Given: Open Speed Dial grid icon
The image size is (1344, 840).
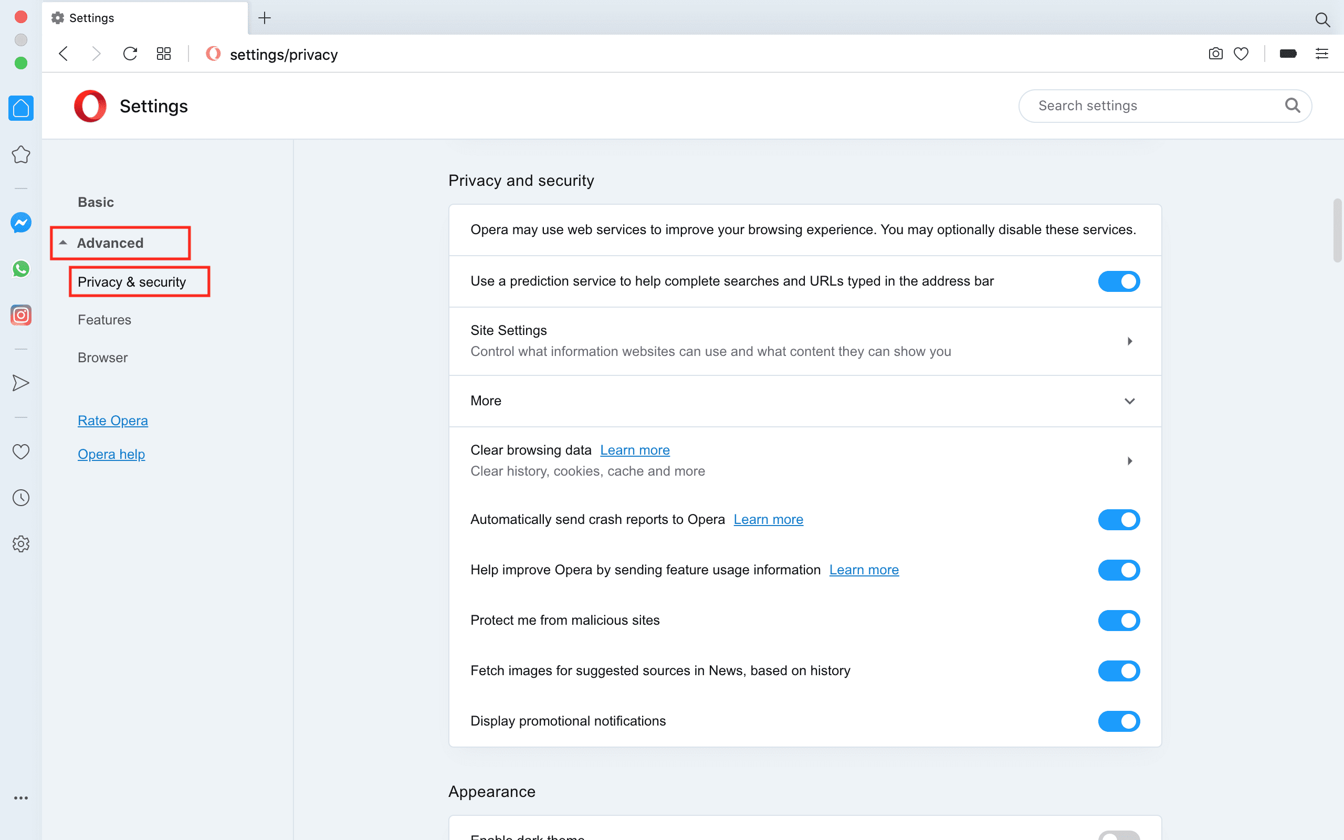Looking at the screenshot, I should click(x=163, y=54).
